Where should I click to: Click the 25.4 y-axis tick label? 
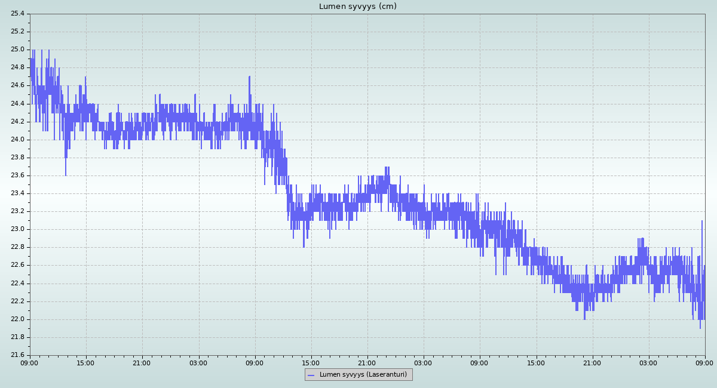[x=17, y=13]
